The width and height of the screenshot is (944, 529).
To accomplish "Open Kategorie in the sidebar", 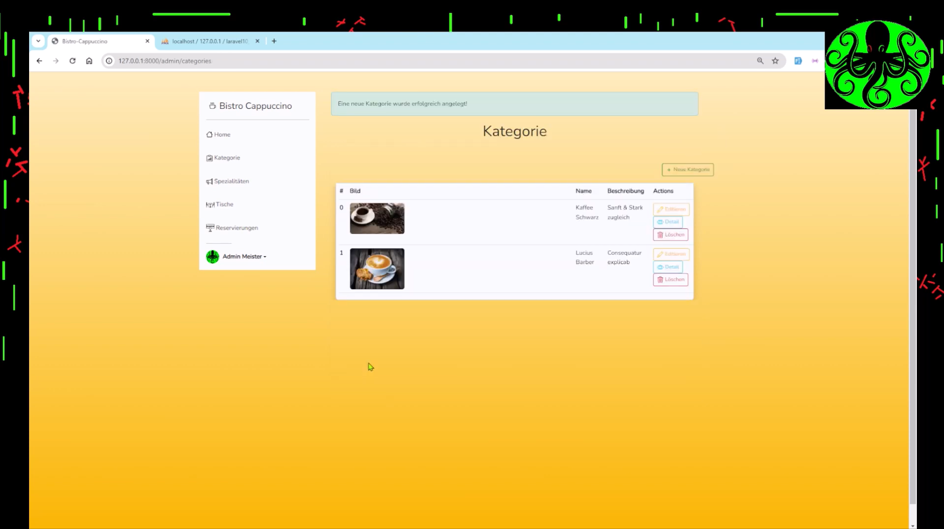I will point(223,158).
